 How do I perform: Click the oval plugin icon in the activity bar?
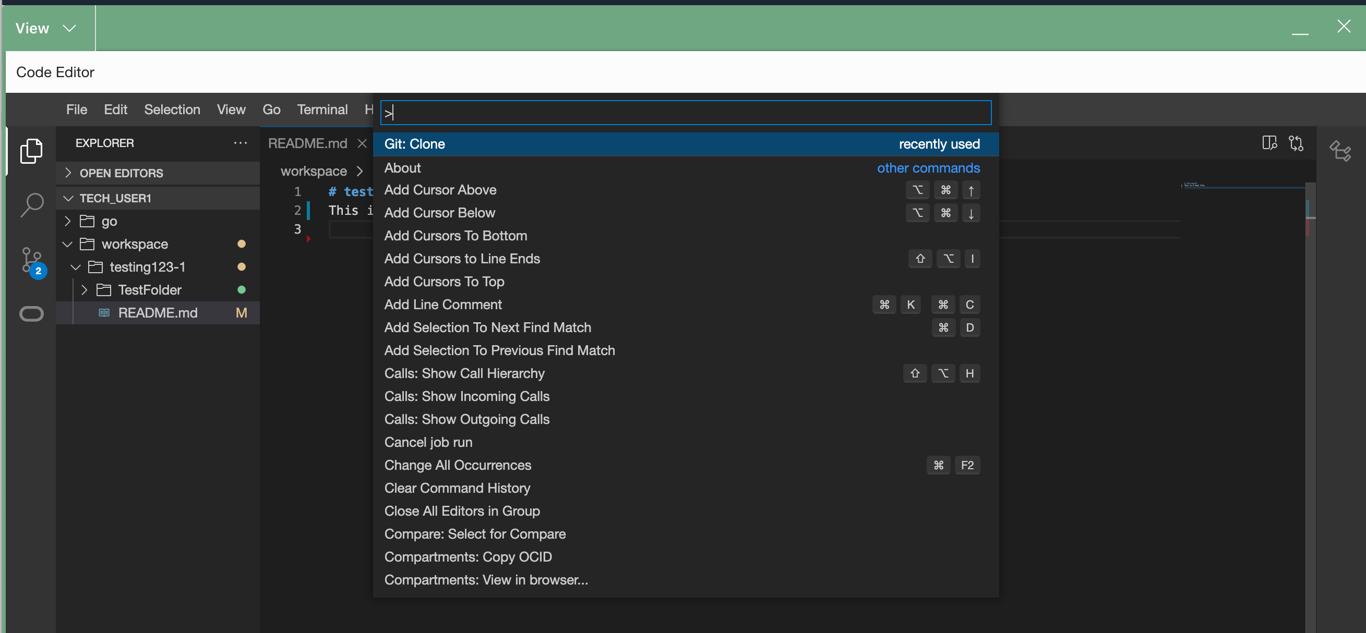click(x=32, y=313)
